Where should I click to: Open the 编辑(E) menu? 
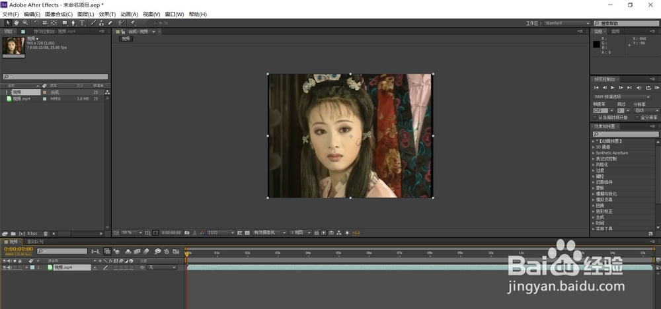(32, 15)
